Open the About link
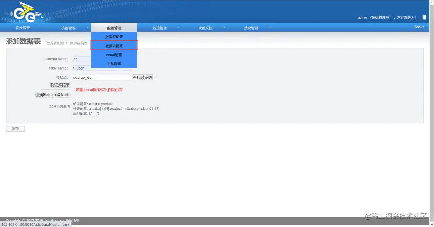The height and width of the screenshot is (227, 434). [419, 27]
